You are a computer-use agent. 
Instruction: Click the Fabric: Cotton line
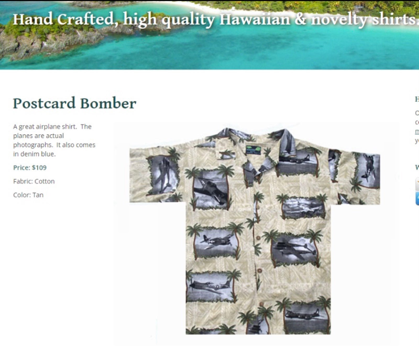[x=34, y=181]
